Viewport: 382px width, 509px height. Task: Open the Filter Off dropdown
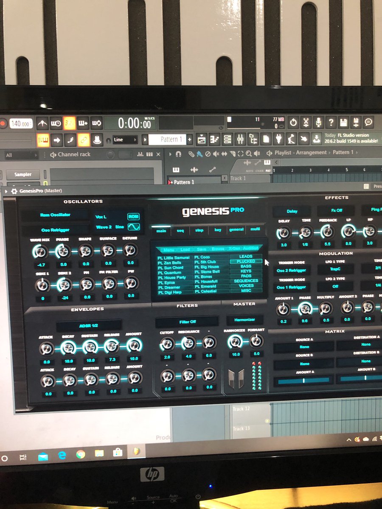[x=187, y=322]
